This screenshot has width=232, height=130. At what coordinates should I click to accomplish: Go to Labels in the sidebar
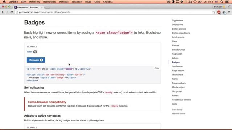(175, 58)
